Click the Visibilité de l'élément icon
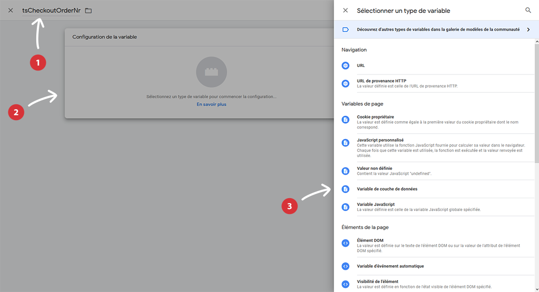The height and width of the screenshot is (292, 539). (x=346, y=284)
